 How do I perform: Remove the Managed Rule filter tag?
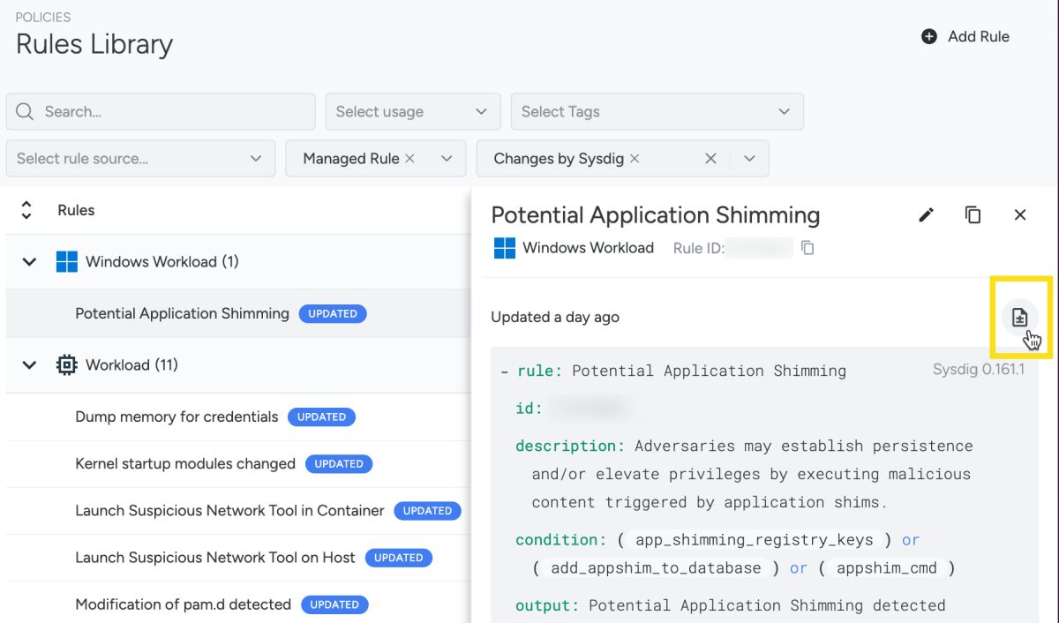click(x=409, y=158)
